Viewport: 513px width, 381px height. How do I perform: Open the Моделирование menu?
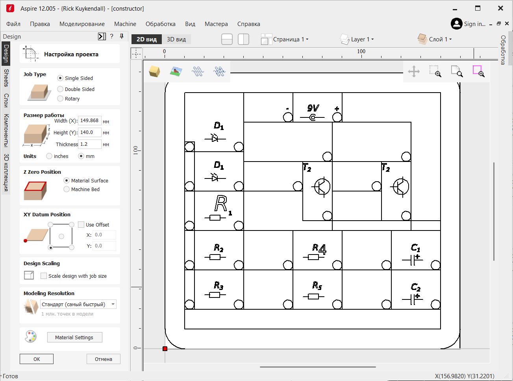(82, 24)
